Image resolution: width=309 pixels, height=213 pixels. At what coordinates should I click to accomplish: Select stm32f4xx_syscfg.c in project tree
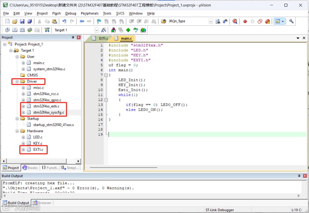click(48, 112)
